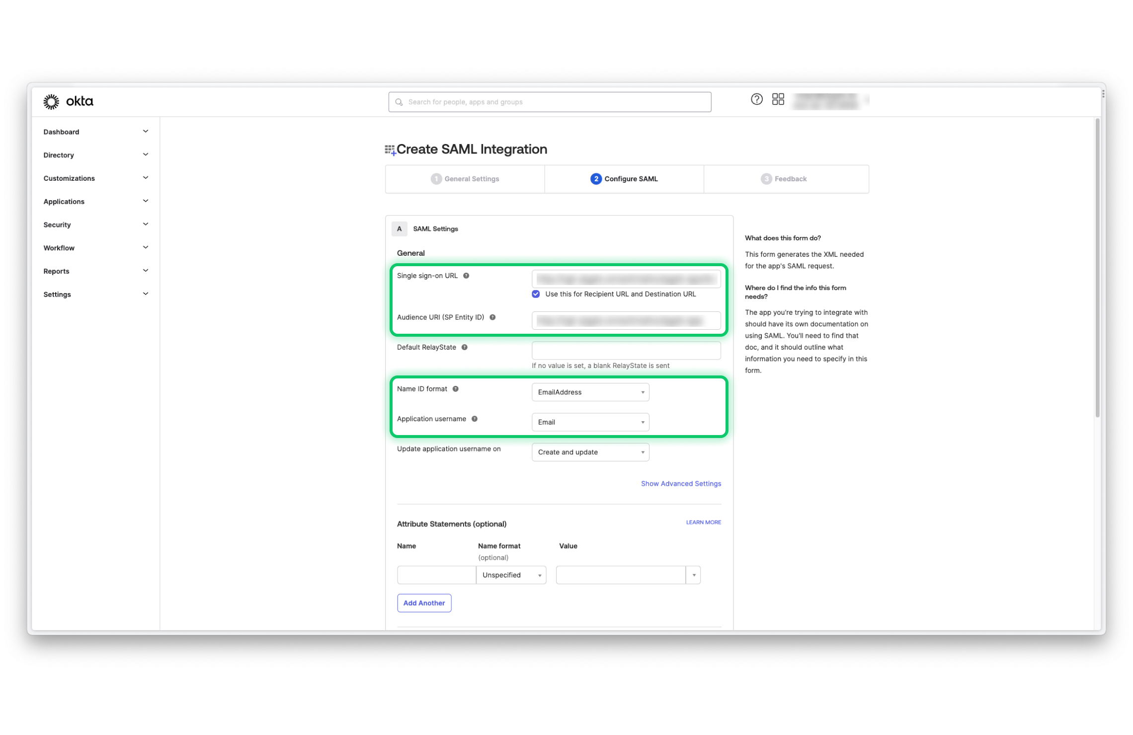Focus the search people, apps and groups field
Image resolution: width=1133 pixels, height=735 pixels.
click(549, 102)
